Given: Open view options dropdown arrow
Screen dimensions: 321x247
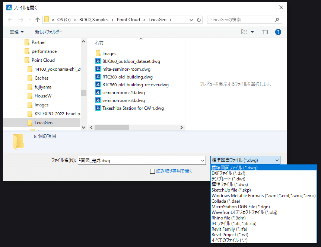Looking at the screenshot, I should tap(252, 32).
